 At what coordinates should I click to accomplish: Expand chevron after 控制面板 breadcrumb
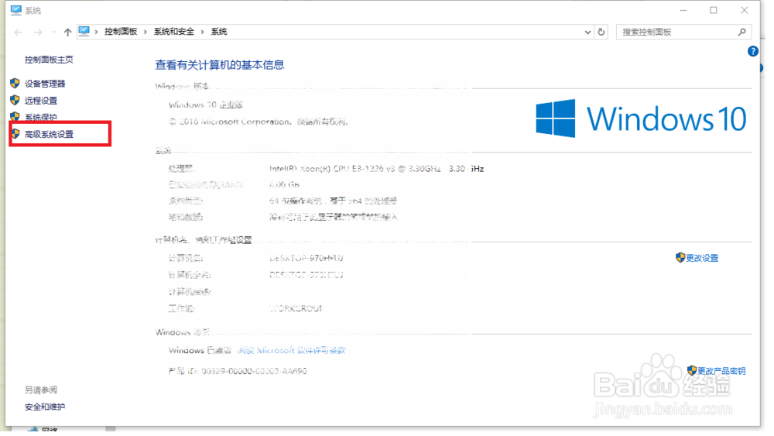pos(146,32)
